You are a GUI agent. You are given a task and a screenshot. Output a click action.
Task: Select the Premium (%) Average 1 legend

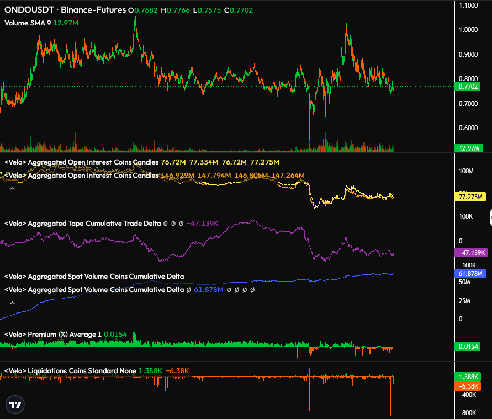52,335
